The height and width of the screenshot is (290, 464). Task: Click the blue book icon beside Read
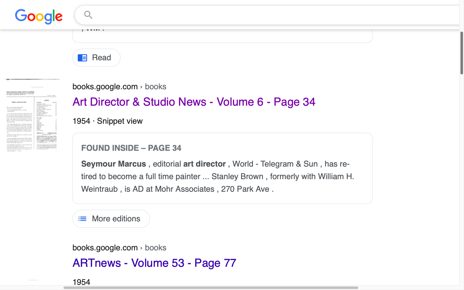click(82, 58)
